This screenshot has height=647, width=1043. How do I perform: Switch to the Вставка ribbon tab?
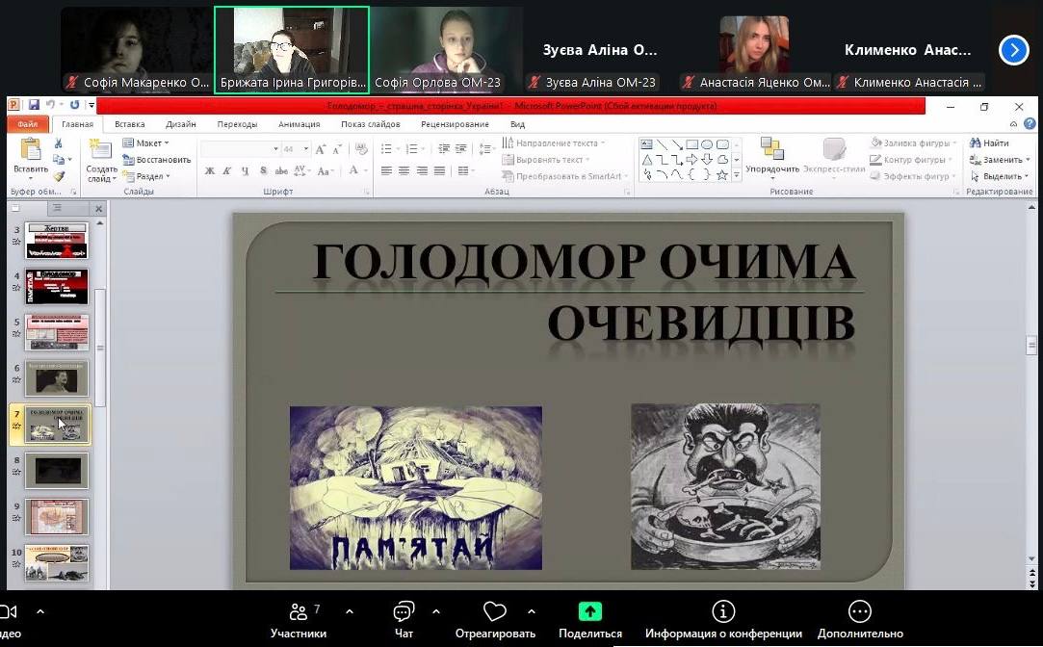click(128, 123)
